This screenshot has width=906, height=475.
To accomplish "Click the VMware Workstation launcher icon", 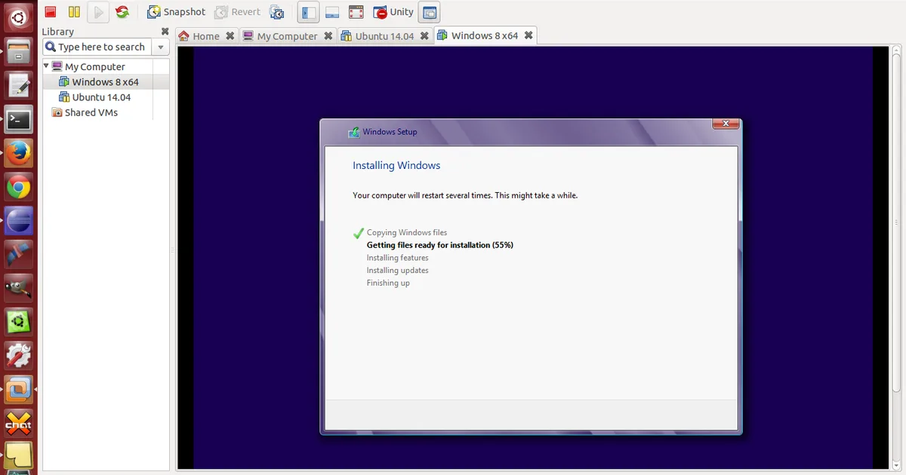I will [x=19, y=391].
